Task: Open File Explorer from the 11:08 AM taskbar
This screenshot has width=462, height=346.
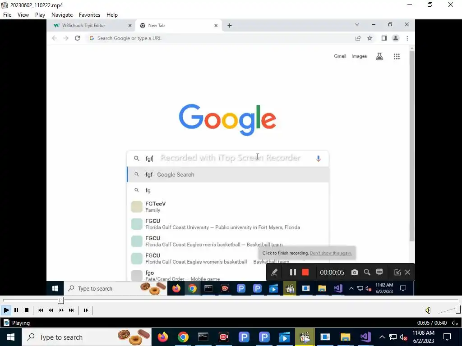Action: [x=345, y=337]
